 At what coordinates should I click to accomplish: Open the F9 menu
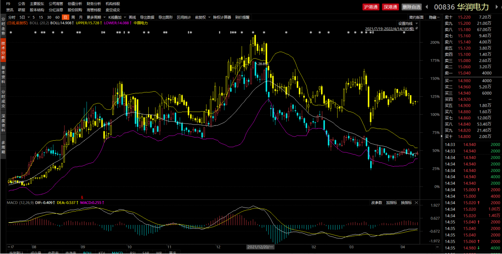click(x=8, y=3)
